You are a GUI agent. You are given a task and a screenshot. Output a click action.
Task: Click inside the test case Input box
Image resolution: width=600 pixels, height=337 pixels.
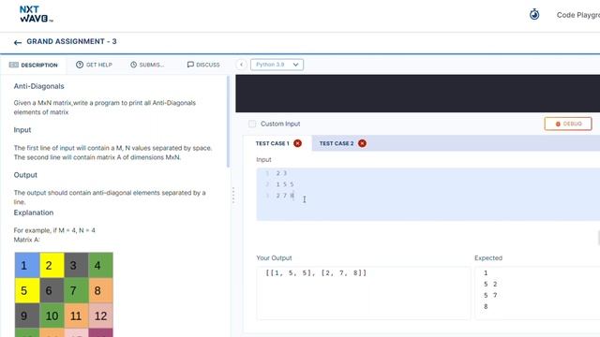coord(427,194)
